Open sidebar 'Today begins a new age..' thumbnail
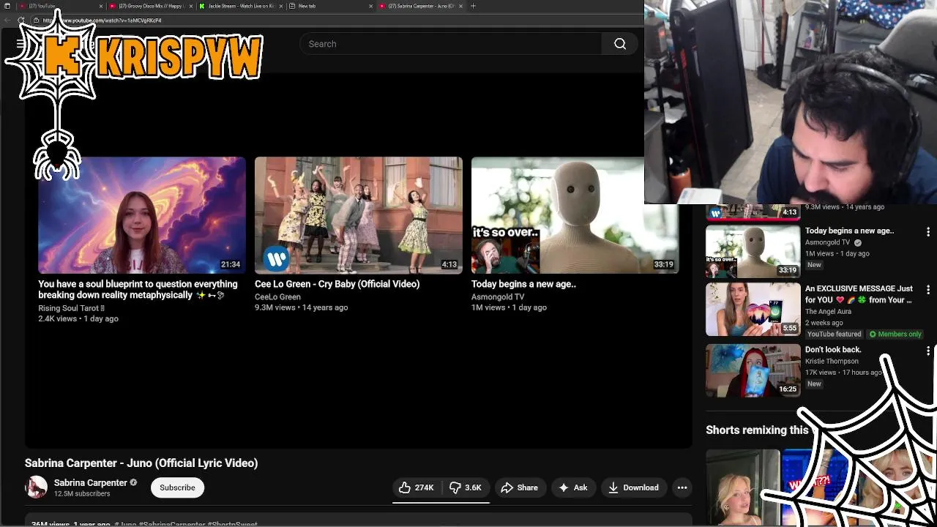937x527 pixels. pos(753,251)
